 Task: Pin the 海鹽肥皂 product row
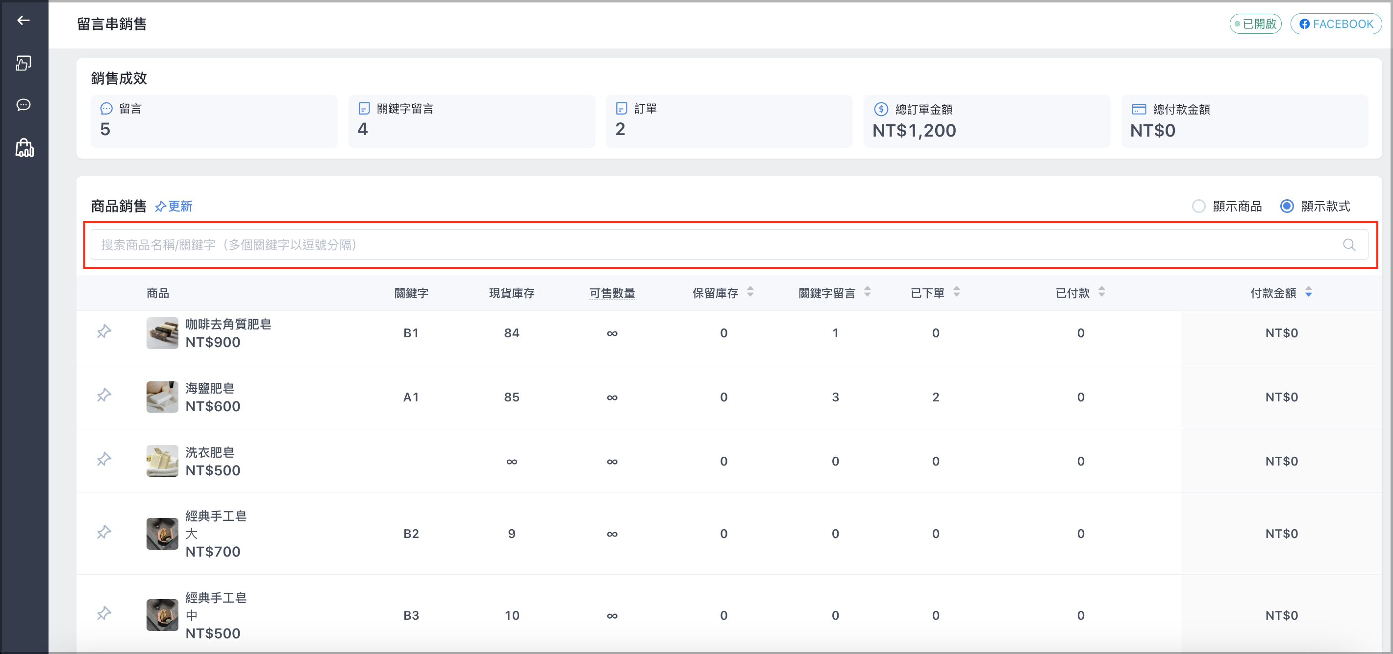pyautogui.click(x=104, y=396)
